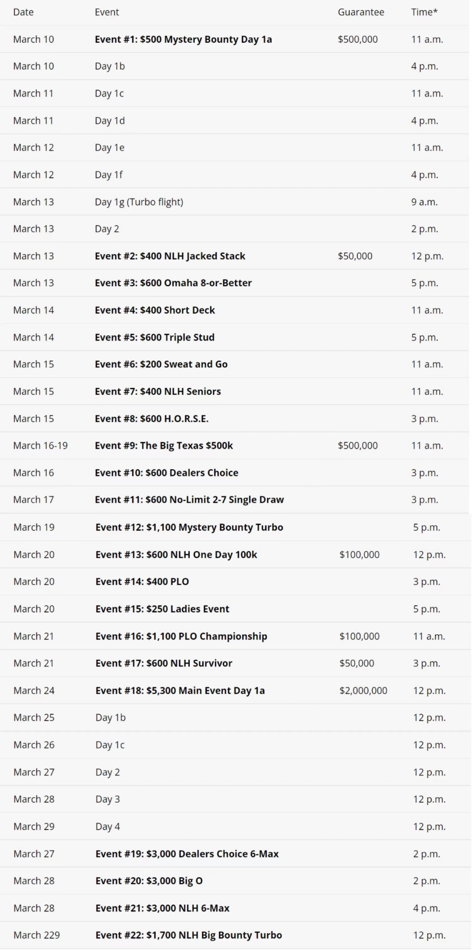
Task: Select Event #5: $600 Triple Stud
Action: (x=154, y=337)
